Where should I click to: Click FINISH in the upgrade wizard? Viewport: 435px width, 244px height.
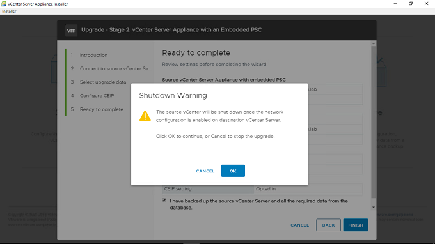point(356,225)
